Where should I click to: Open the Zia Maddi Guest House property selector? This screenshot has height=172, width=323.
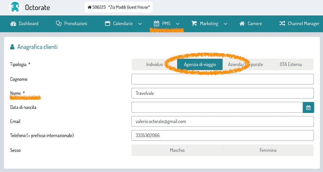[x=119, y=7]
